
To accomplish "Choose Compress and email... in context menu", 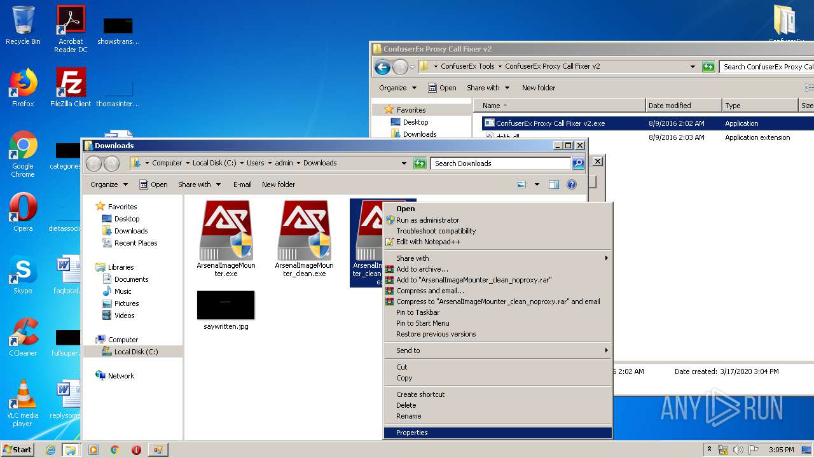I will point(498,291).
